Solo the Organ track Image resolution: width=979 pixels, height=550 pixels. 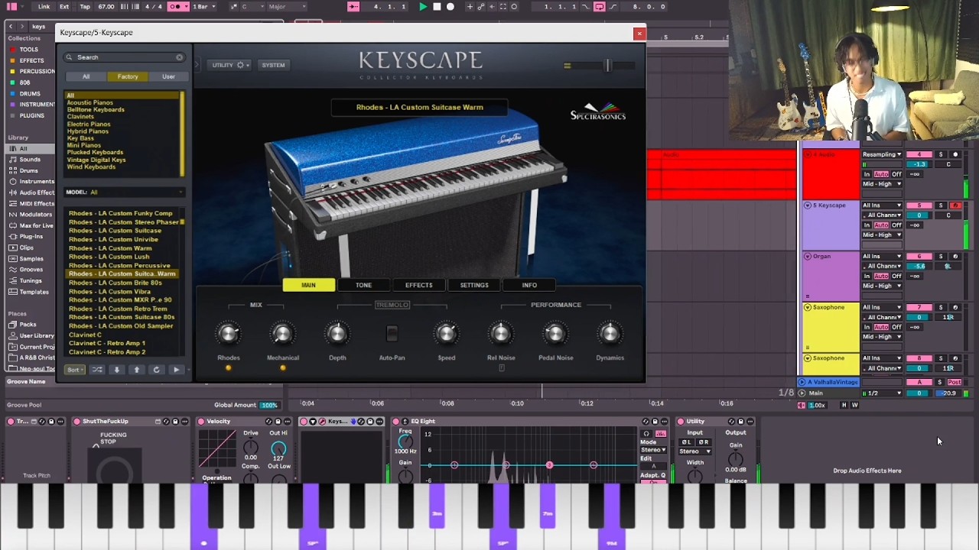941,257
